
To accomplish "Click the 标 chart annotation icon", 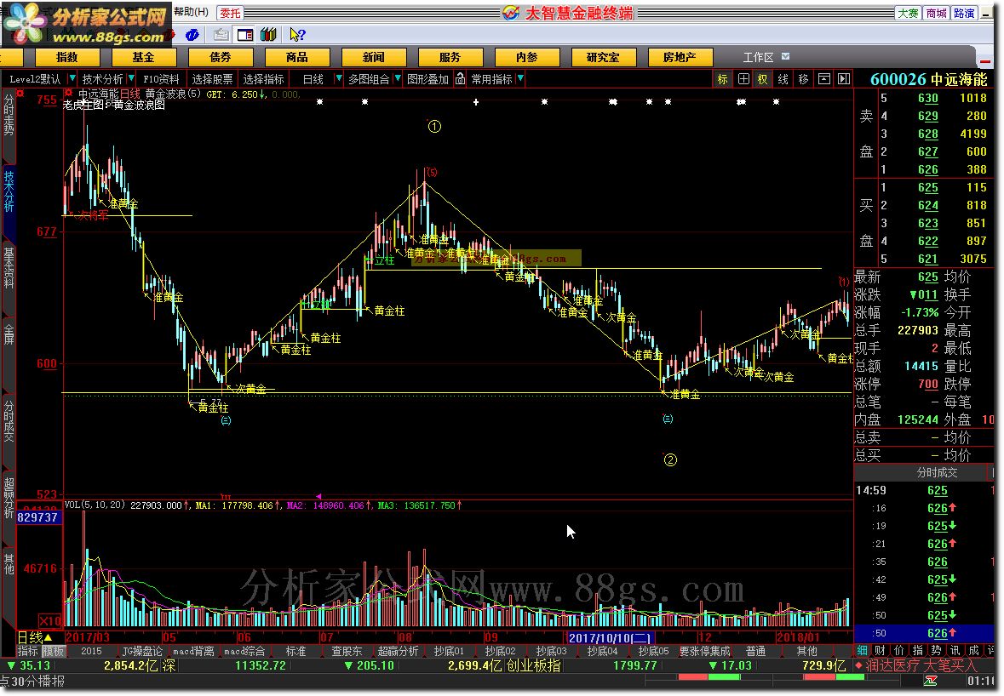I will click(x=723, y=78).
